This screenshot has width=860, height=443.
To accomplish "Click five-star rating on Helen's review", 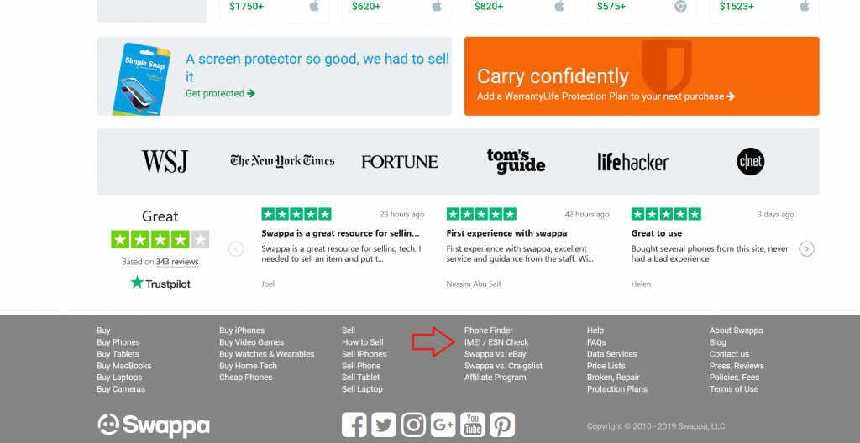I will (x=666, y=214).
